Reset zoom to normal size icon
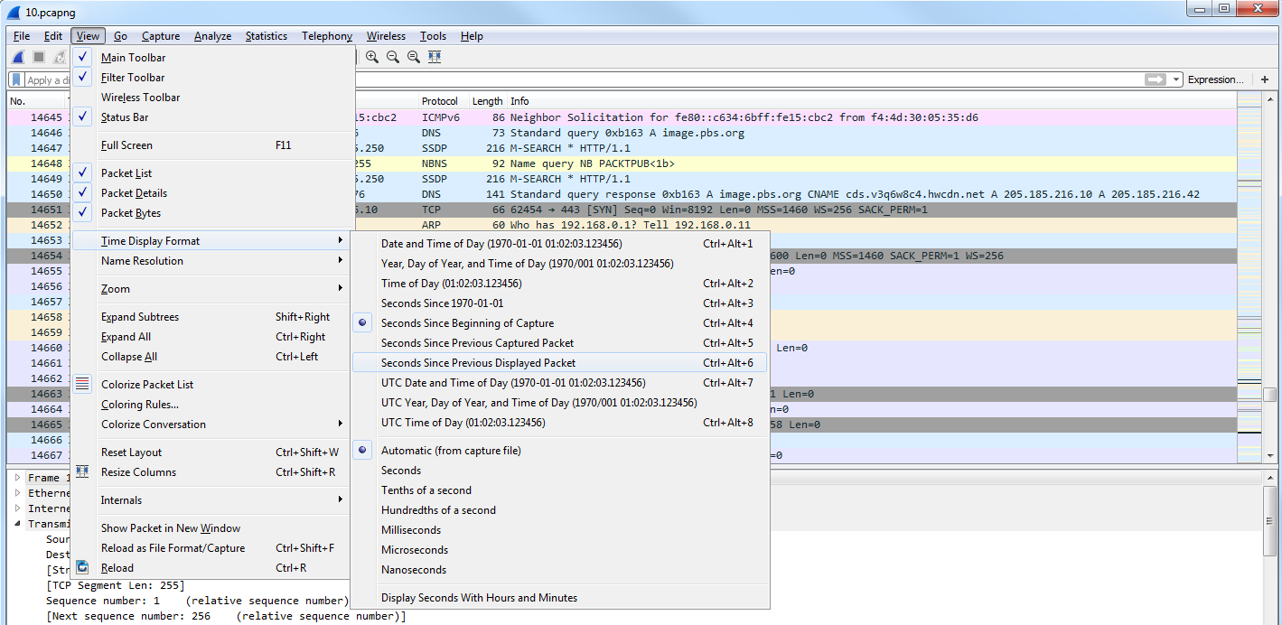Image resolution: width=1282 pixels, height=625 pixels. point(414,57)
